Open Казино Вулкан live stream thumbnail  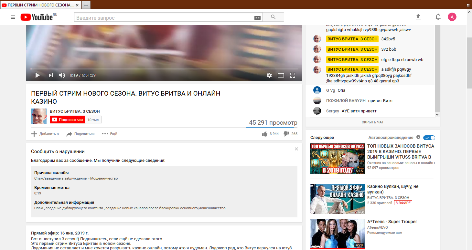pos(338,199)
